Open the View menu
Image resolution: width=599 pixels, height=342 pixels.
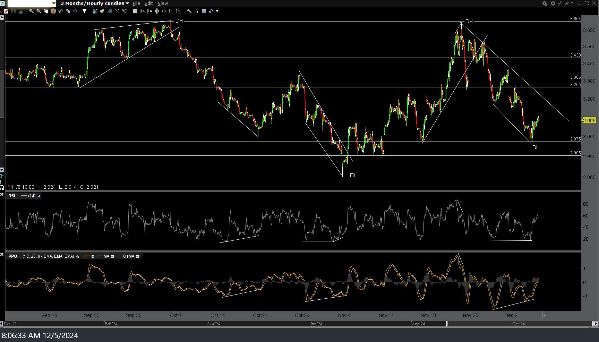[163, 3]
